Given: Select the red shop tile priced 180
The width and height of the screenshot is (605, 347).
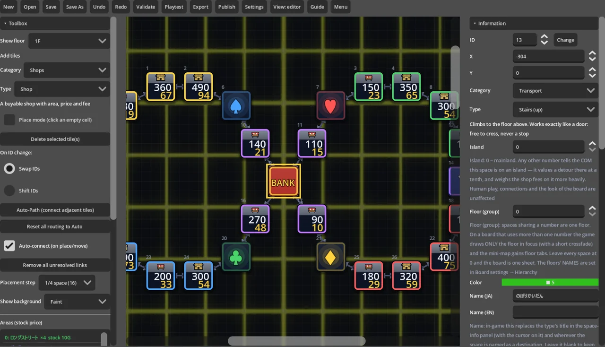Looking at the screenshot, I should [x=369, y=276].
